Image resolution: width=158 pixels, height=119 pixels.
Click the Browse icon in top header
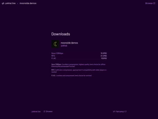(154, 3)
